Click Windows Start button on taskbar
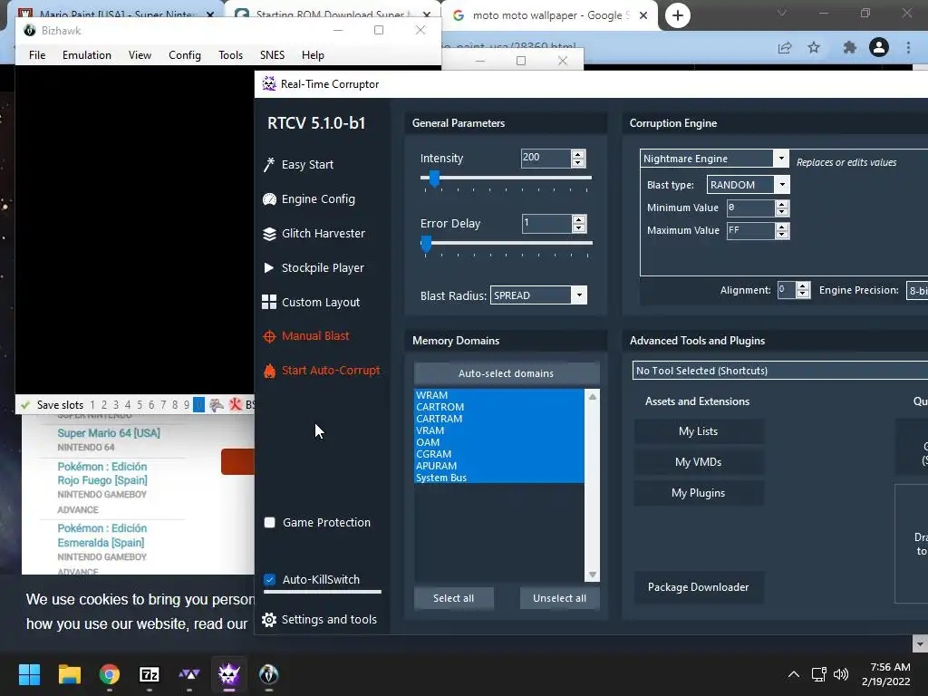 coord(29,674)
